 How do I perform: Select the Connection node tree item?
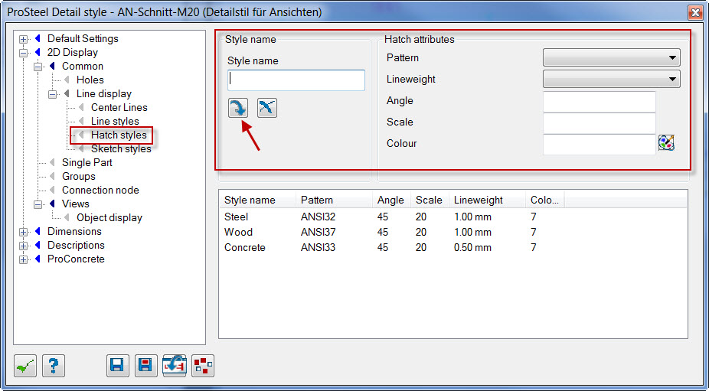point(100,190)
